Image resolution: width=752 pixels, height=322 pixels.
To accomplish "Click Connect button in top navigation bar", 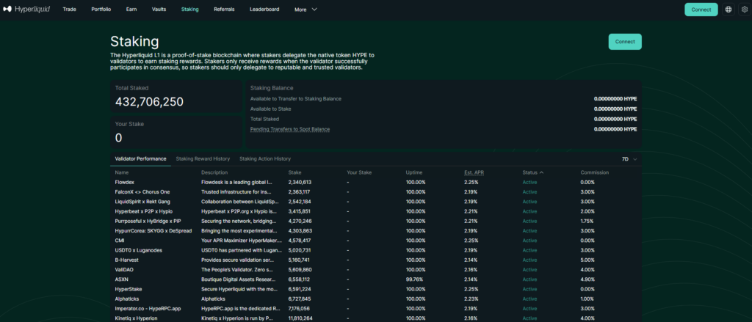I will 701,10.
